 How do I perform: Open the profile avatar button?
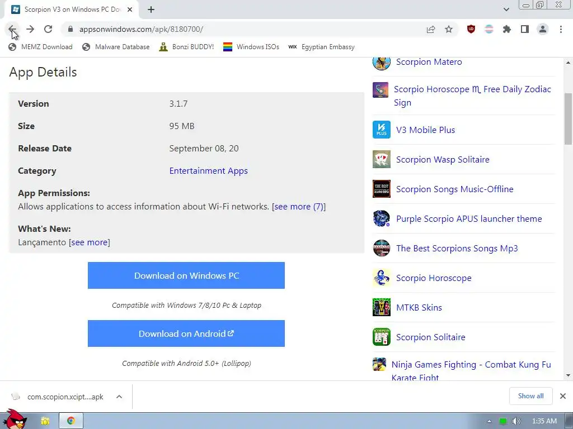tap(543, 29)
